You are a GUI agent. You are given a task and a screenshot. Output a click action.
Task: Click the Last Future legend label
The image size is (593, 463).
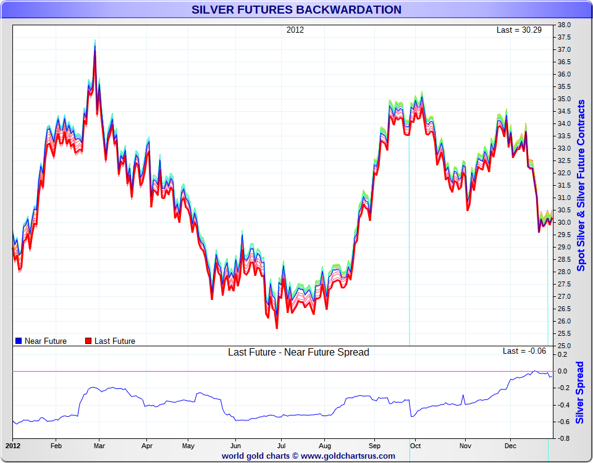[x=115, y=341]
